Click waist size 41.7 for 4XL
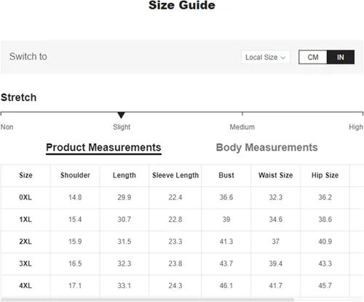This screenshot has height=302, width=364. point(276,285)
